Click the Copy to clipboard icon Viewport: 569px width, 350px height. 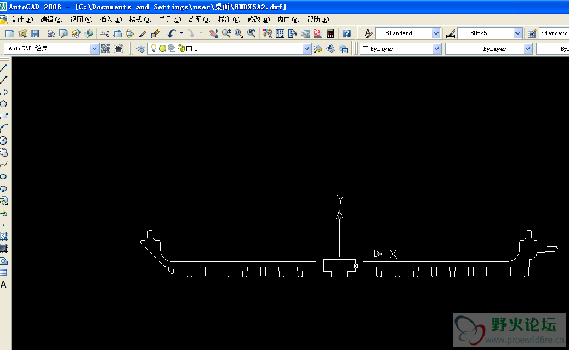pyautogui.click(x=117, y=34)
